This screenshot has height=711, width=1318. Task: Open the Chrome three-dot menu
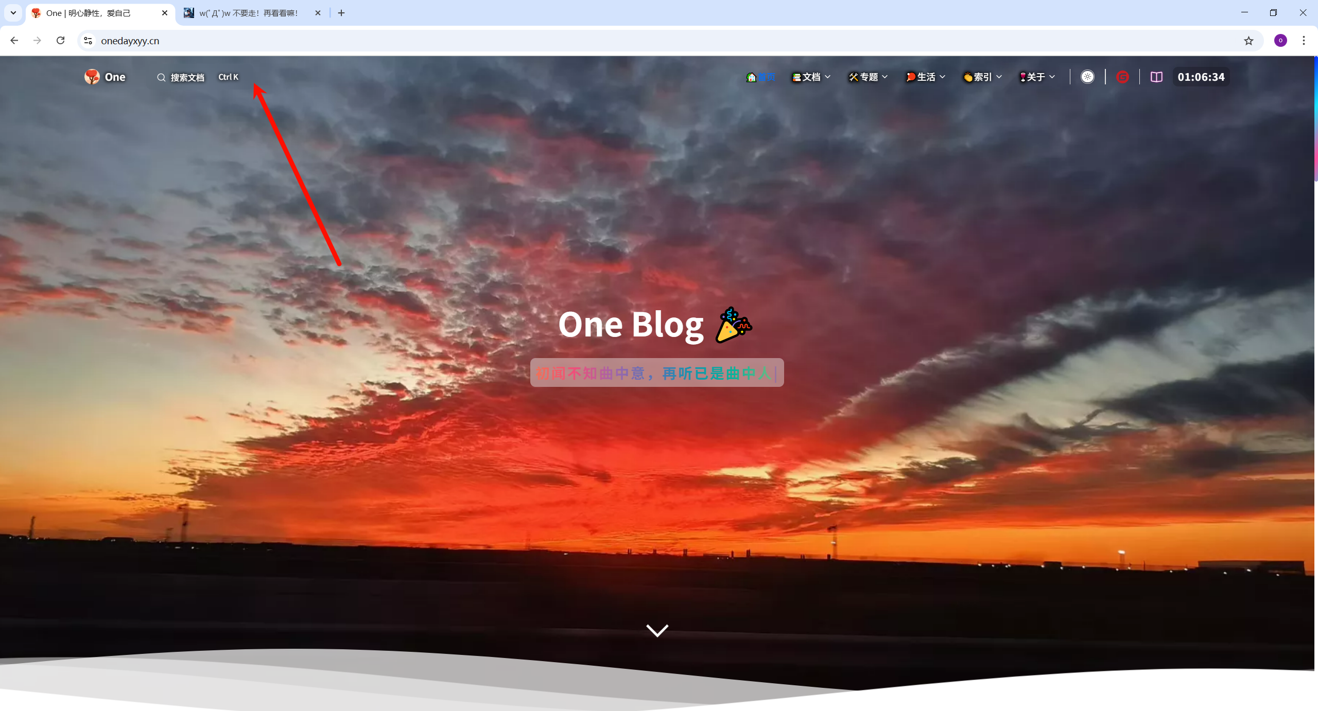(x=1304, y=41)
